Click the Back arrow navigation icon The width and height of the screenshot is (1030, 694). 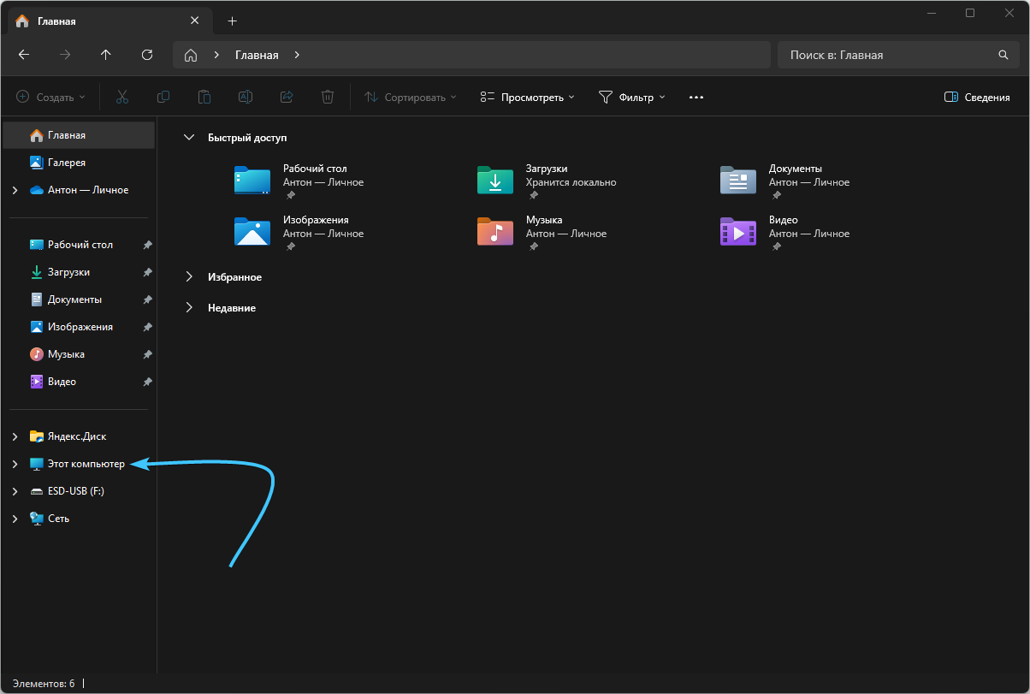pos(24,55)
